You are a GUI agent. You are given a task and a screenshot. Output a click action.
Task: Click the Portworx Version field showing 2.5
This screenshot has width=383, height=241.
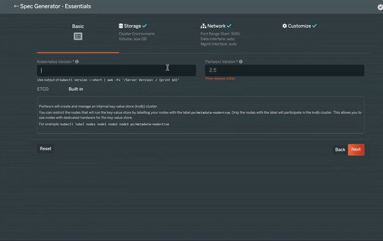(x=285, y=70)
